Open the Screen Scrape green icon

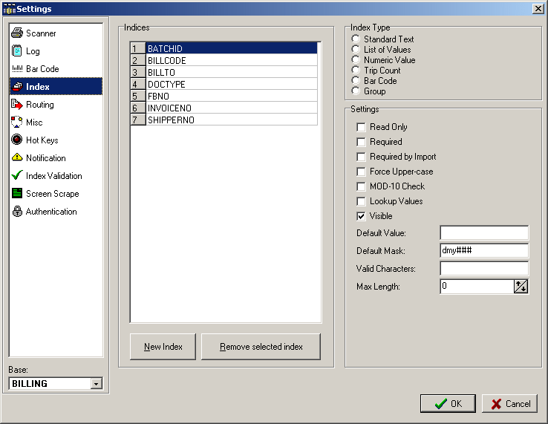pos(17,193)
